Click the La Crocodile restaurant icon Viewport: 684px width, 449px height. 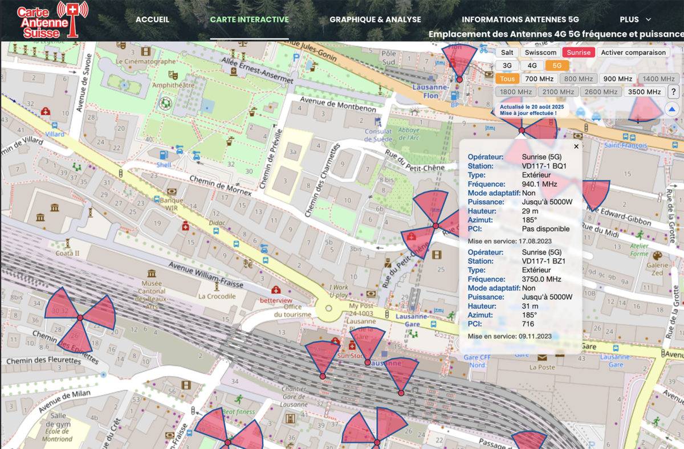pyautogui.click(x=215, y=286)
